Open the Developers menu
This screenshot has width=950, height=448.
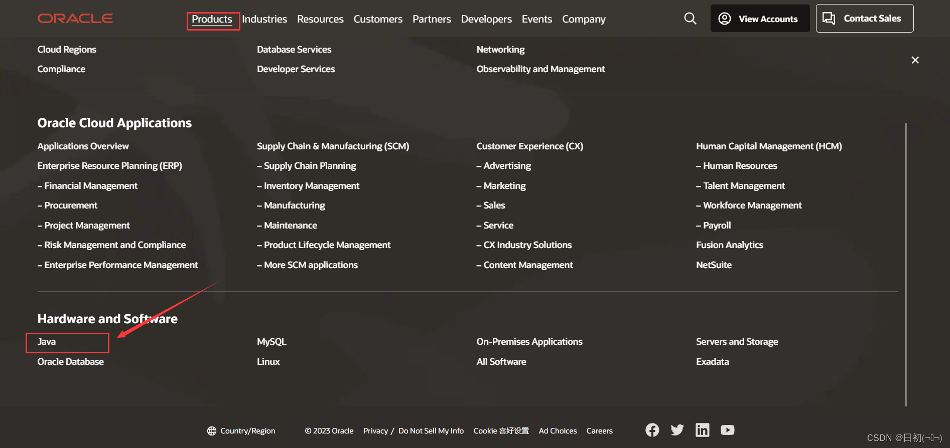point(486,19)
